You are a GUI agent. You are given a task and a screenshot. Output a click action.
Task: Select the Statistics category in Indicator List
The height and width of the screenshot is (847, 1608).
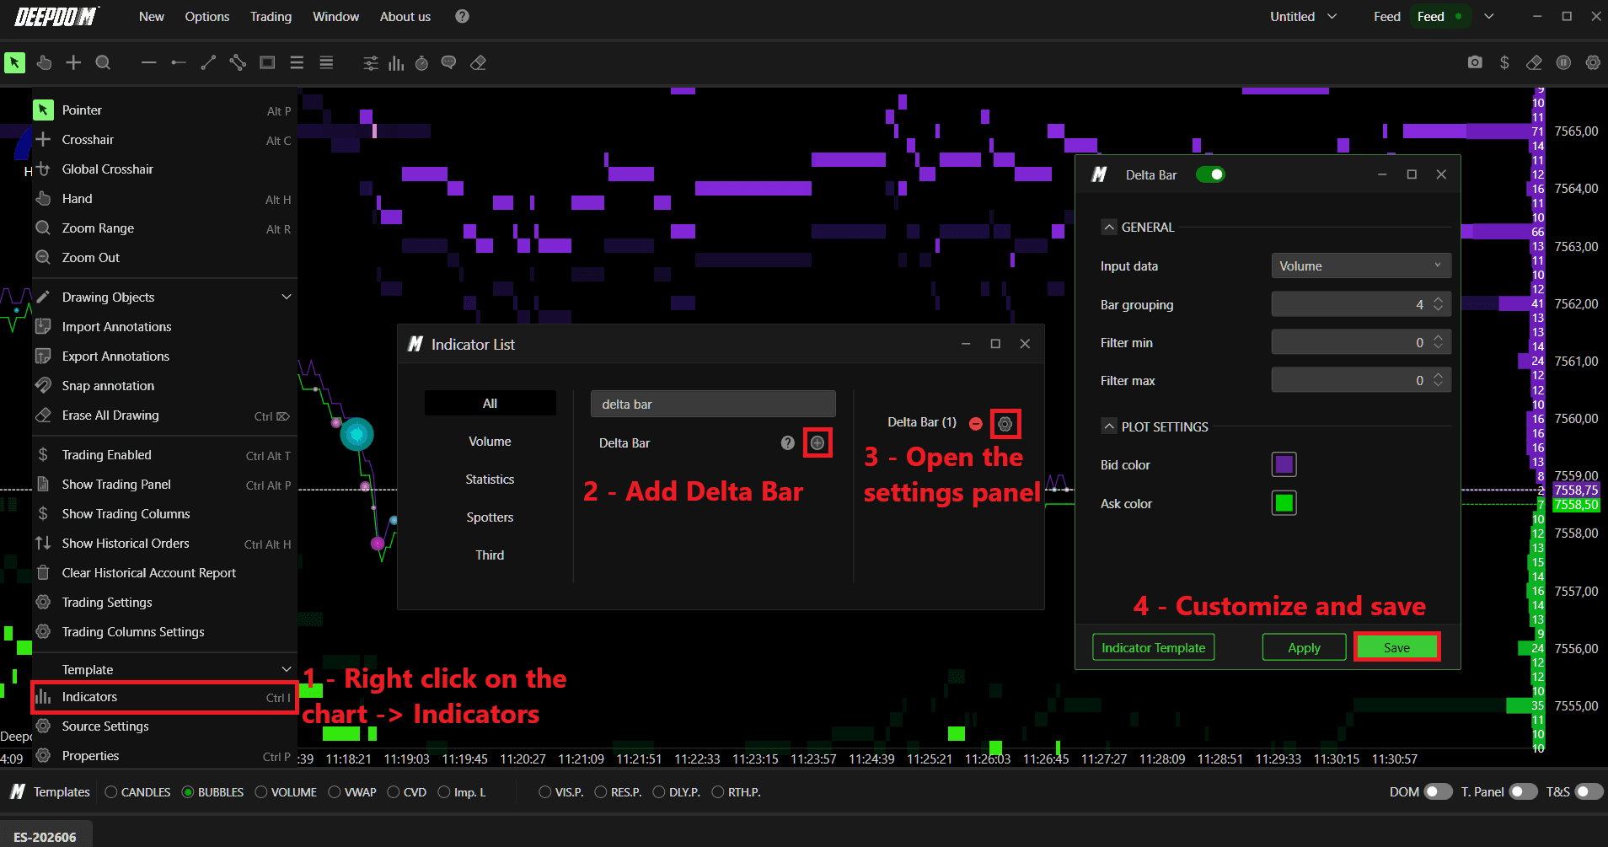[490, 480]
